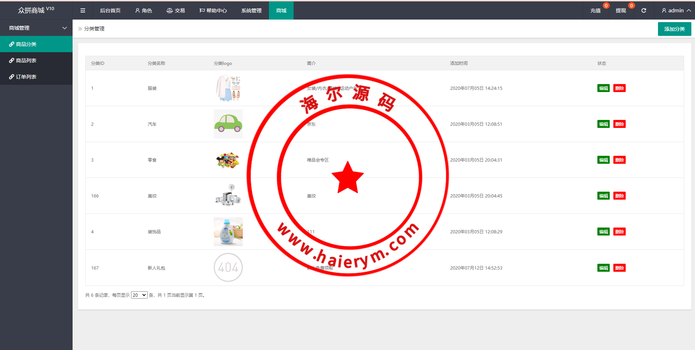Open 商品列表 in the sidebar
The height and width of the screenshot is (350, 695).
pos(26,61)
